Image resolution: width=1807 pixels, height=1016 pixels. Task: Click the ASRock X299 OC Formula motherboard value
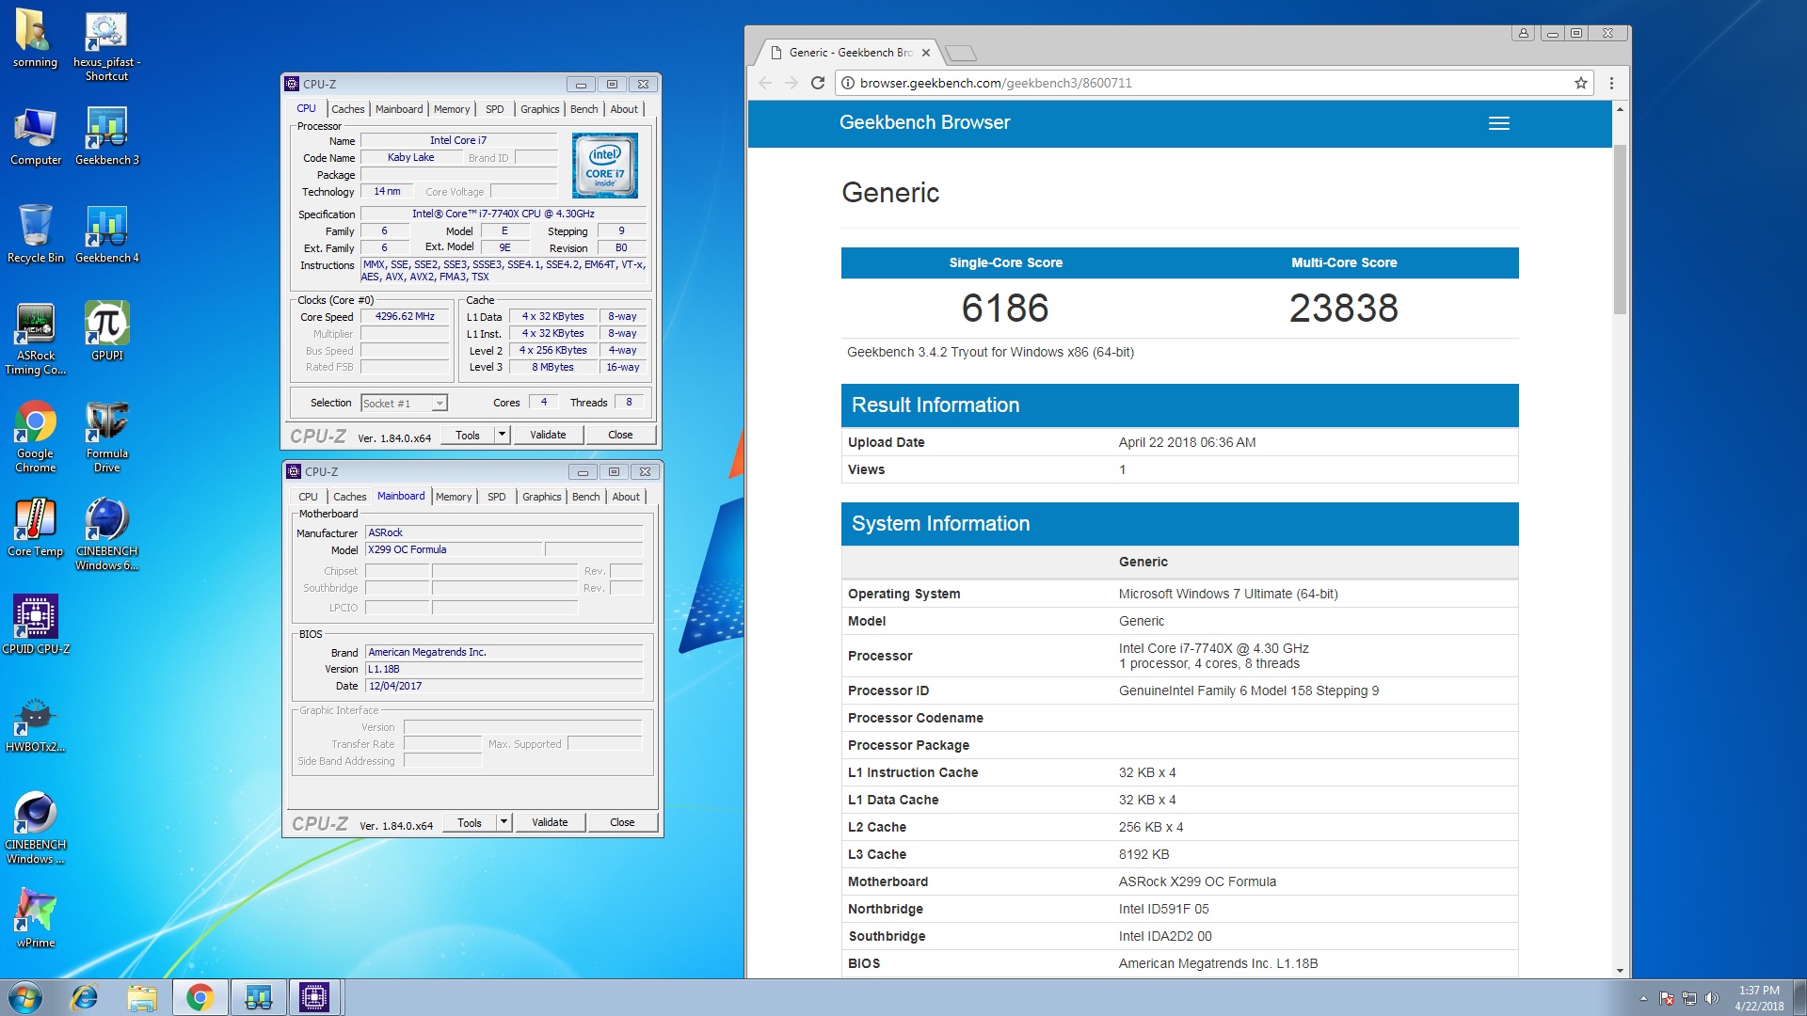pyautogui.click(x=1197, y=881)
